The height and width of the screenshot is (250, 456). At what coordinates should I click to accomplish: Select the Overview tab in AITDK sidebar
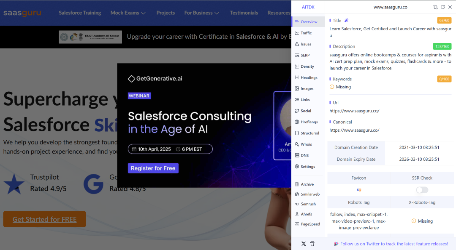click(x=308, y=22)
